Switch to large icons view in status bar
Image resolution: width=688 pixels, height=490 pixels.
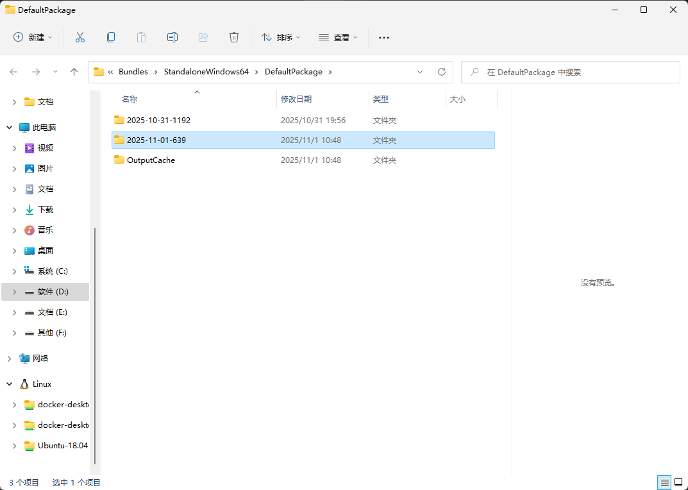coord(678,483)
